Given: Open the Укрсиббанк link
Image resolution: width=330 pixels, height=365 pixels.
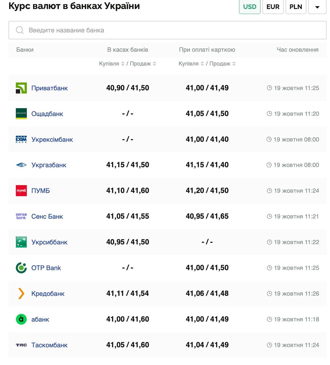Looking at the screenshot, I should click(x=49, y=242).
